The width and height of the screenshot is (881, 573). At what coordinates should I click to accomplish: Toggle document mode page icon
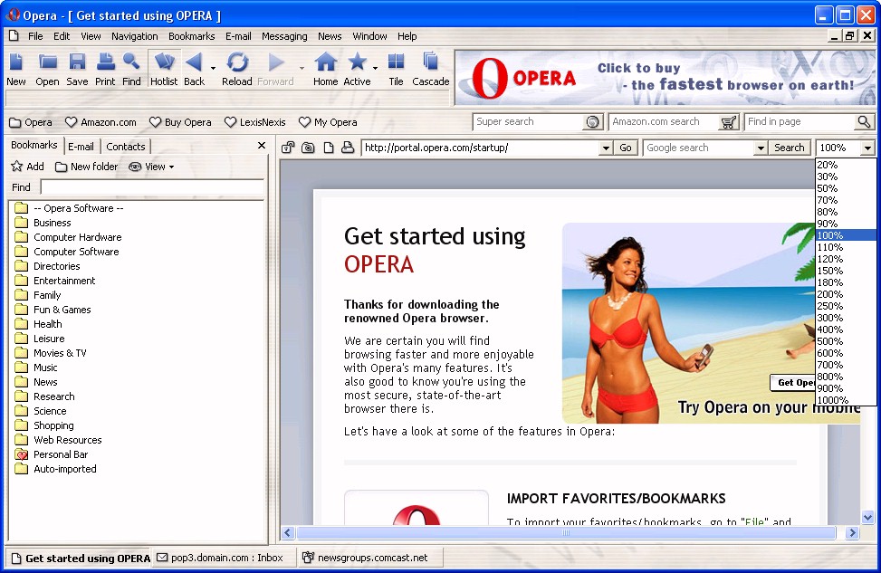[329, 148]
